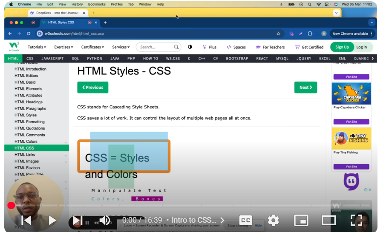
Task: Click Log in button
Action: (x=361, y=47)
